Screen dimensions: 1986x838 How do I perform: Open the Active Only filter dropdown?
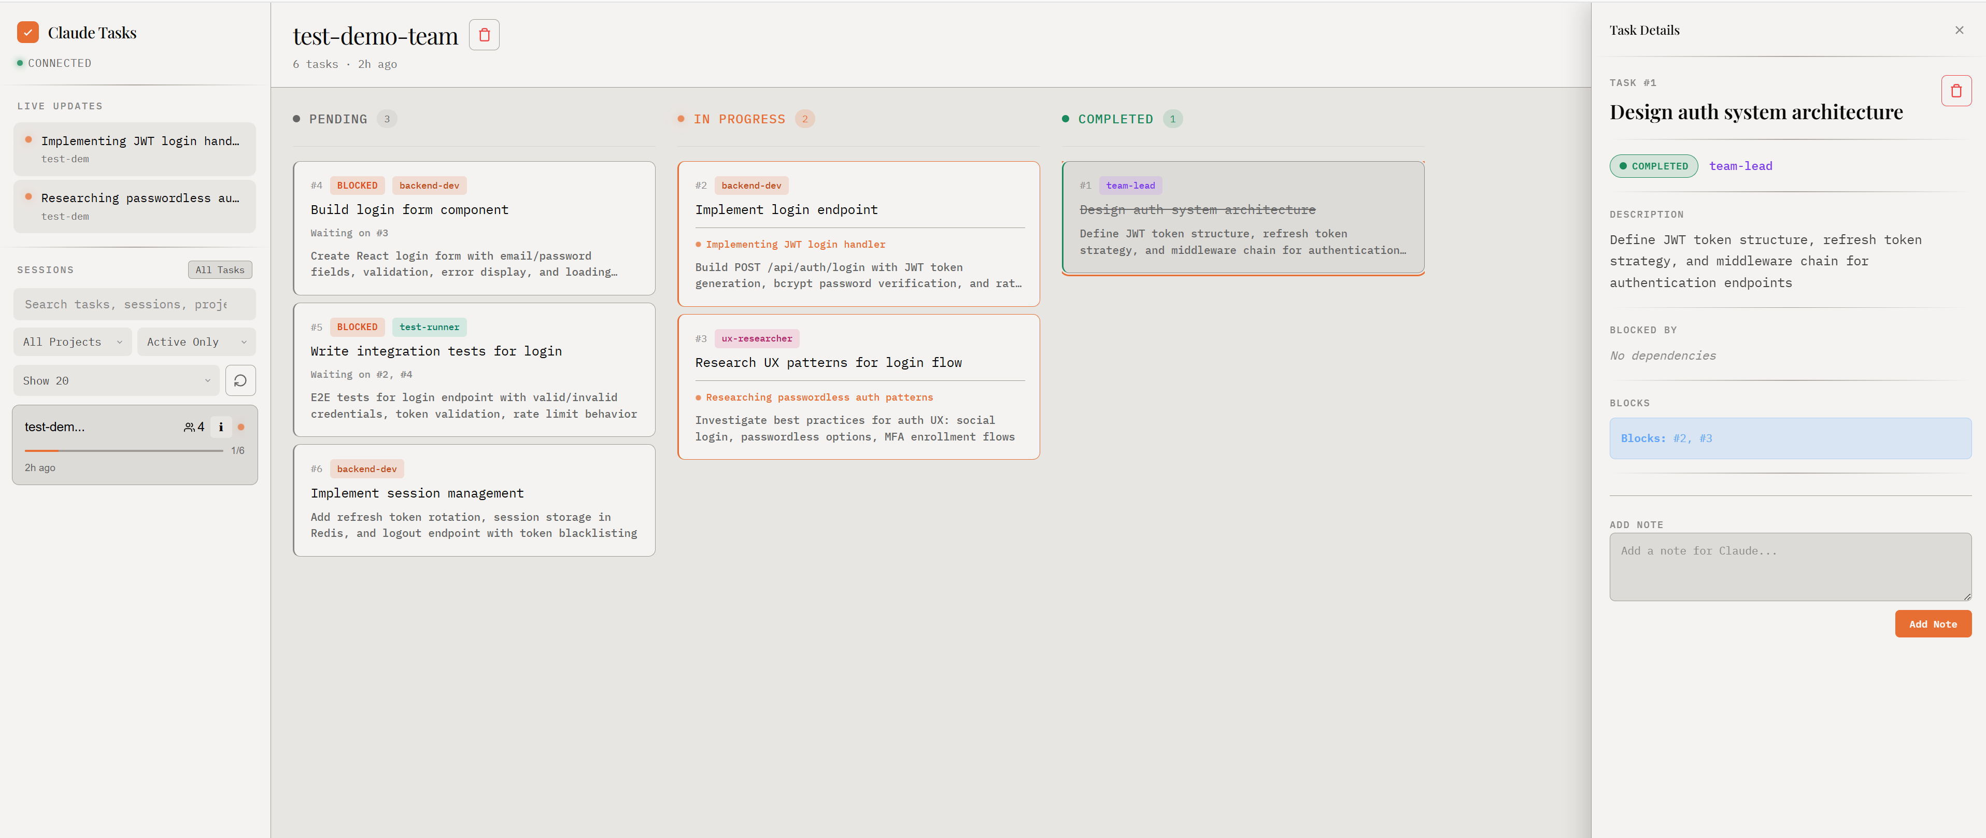[x=196, y=342]
